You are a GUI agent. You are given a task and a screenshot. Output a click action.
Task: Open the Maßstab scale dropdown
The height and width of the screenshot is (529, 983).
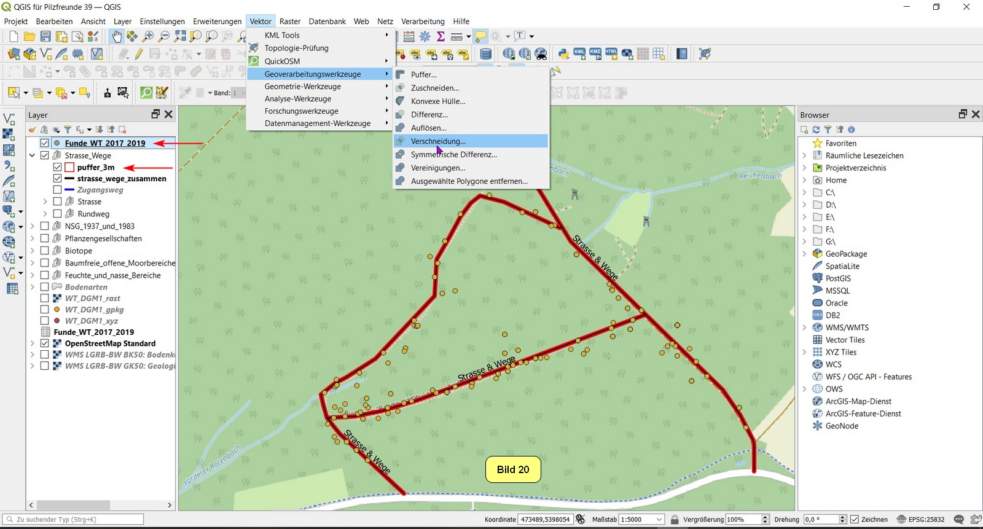(x=659, y=520)
